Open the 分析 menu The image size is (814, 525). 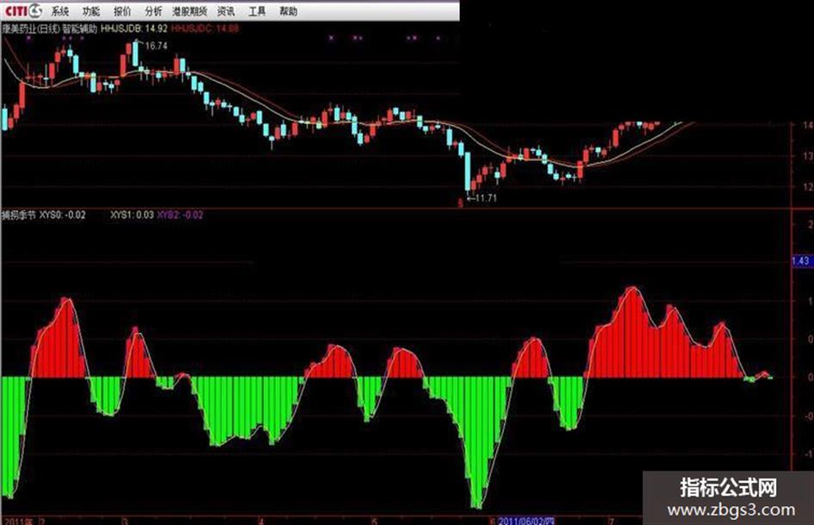(153, 11)
